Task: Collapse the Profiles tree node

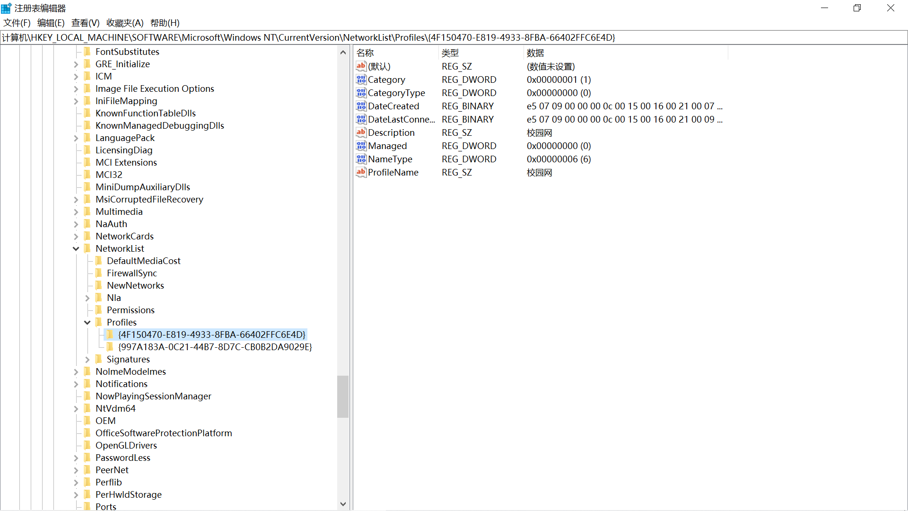Action: (87, 322)
